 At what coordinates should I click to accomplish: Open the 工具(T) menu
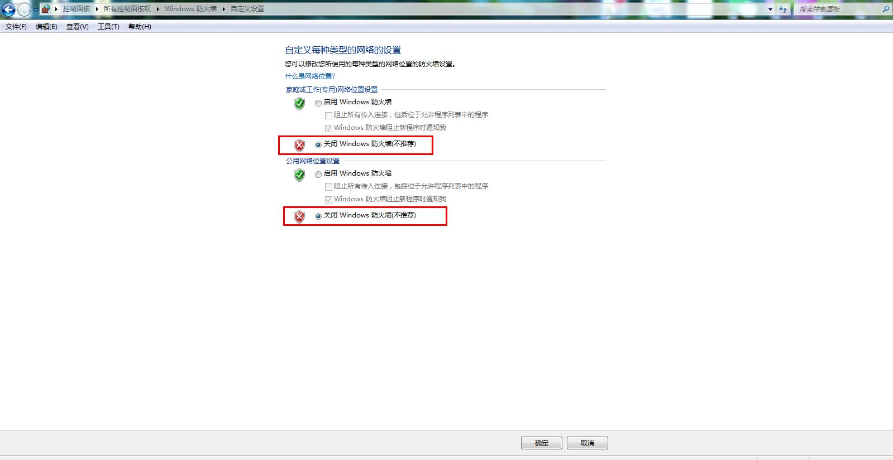108,27
